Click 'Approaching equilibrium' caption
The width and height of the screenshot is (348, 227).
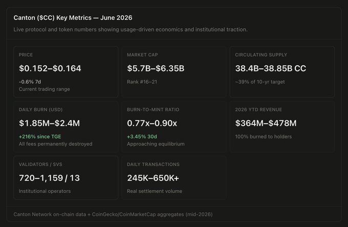coord(156,144)
